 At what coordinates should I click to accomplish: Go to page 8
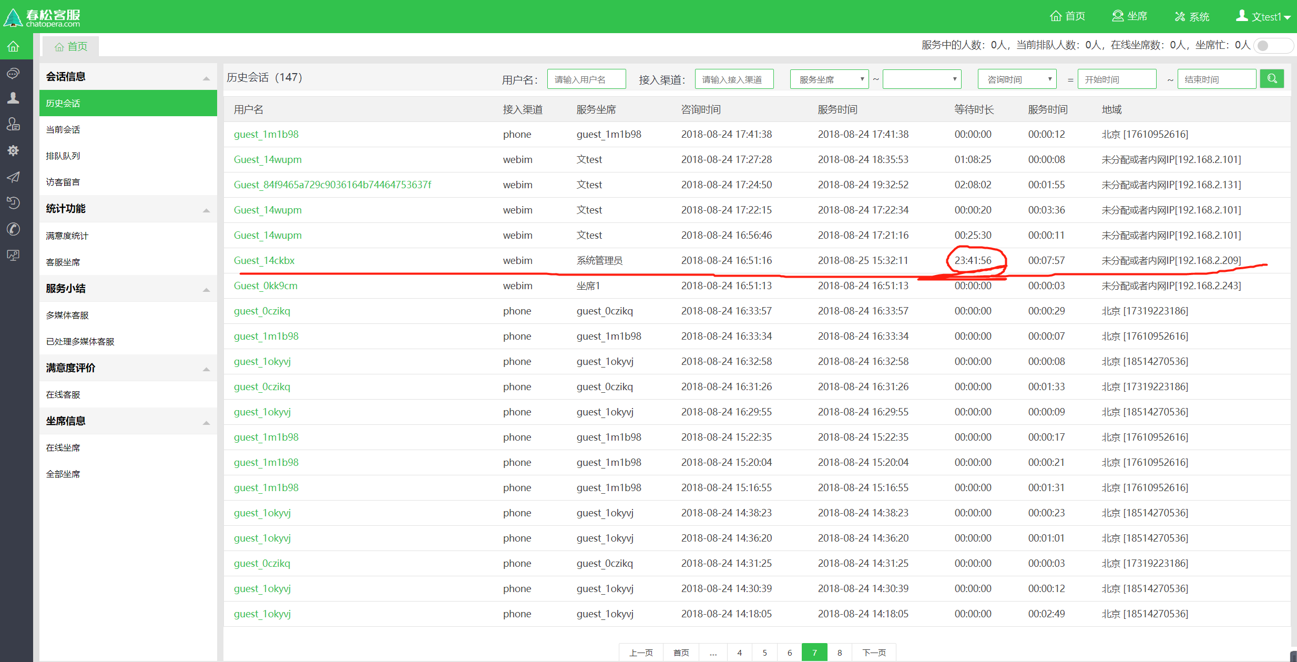pos(840,653)
